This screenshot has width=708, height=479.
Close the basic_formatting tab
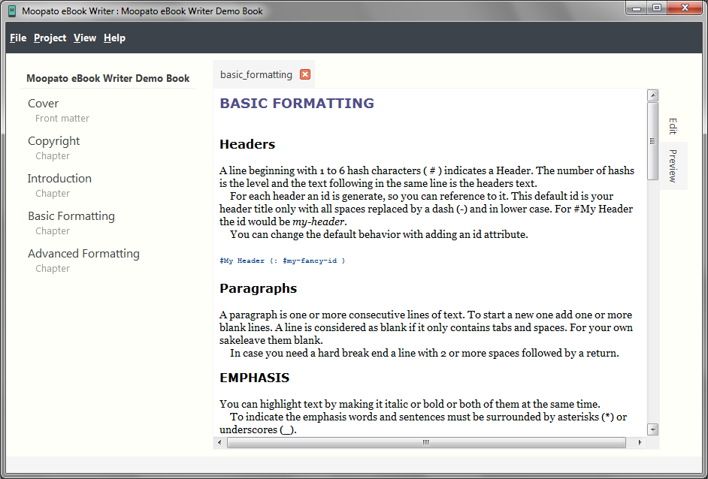click(305, 74)
